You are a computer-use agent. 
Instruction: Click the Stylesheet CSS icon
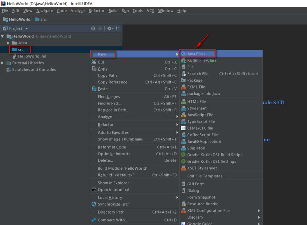click(x=183, y=108)
